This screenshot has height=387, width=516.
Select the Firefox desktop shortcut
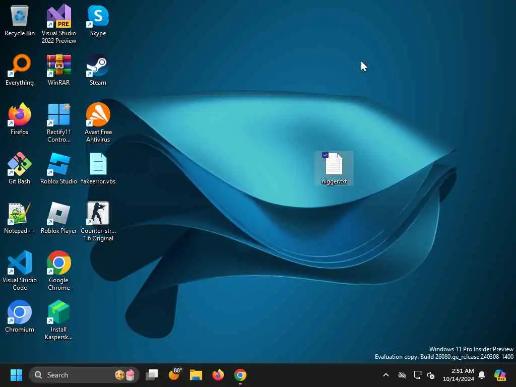[20, 119]
